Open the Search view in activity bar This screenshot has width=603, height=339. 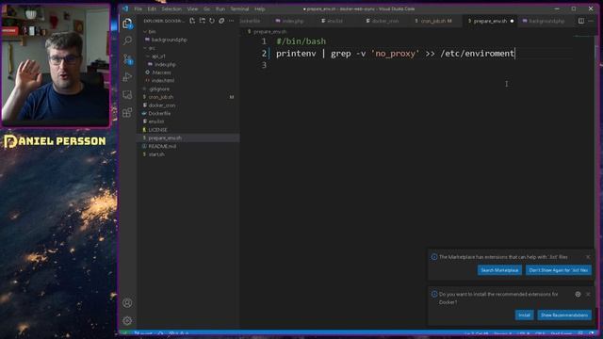[x=127, y=40]
